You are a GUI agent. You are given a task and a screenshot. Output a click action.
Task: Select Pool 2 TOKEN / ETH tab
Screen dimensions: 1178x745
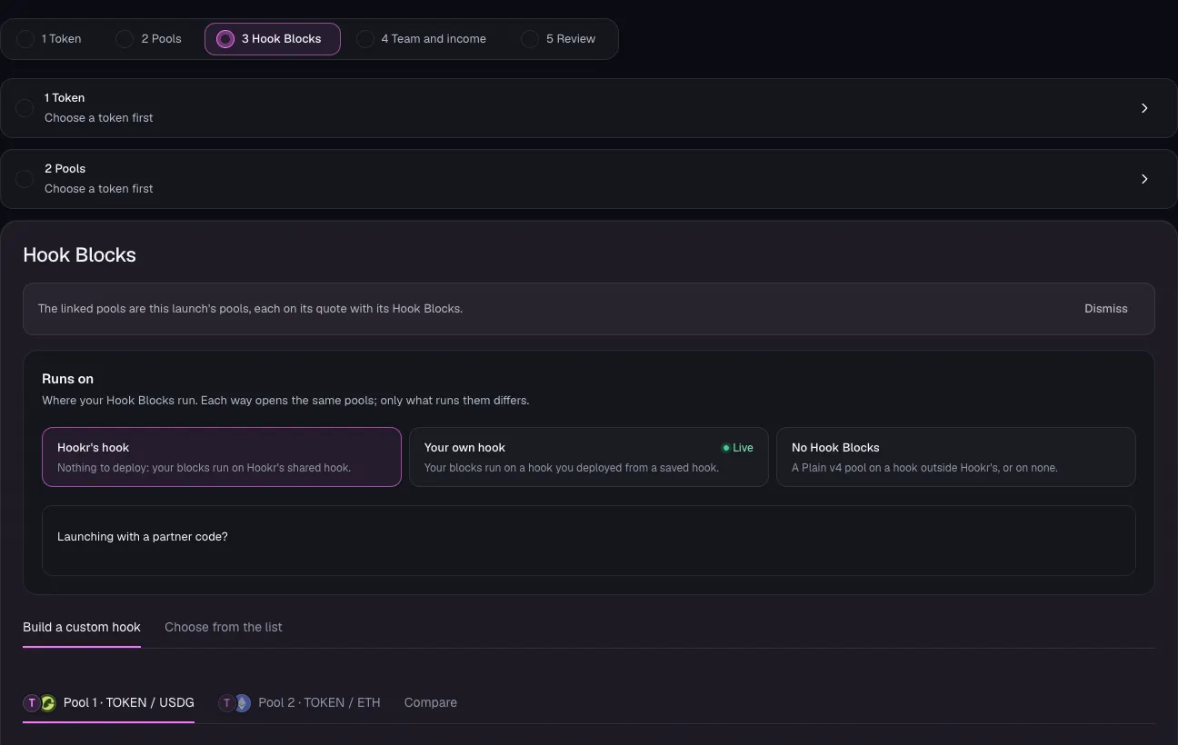(x=299, y=702)
